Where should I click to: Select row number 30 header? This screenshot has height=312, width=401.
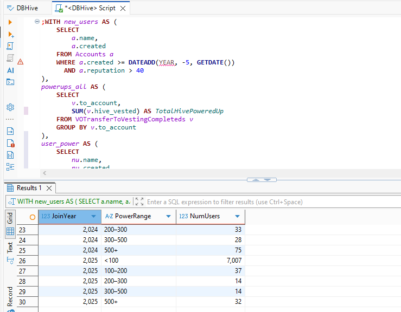(x=27, y=302)
